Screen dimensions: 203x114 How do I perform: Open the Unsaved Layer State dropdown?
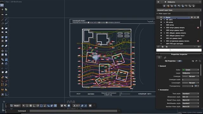[179, 10]
